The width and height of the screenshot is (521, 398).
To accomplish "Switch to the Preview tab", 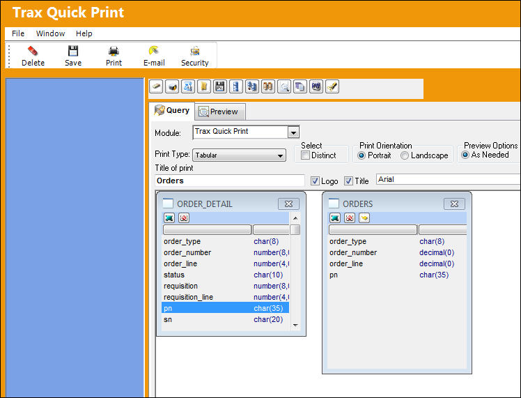I will pos(220,112).
